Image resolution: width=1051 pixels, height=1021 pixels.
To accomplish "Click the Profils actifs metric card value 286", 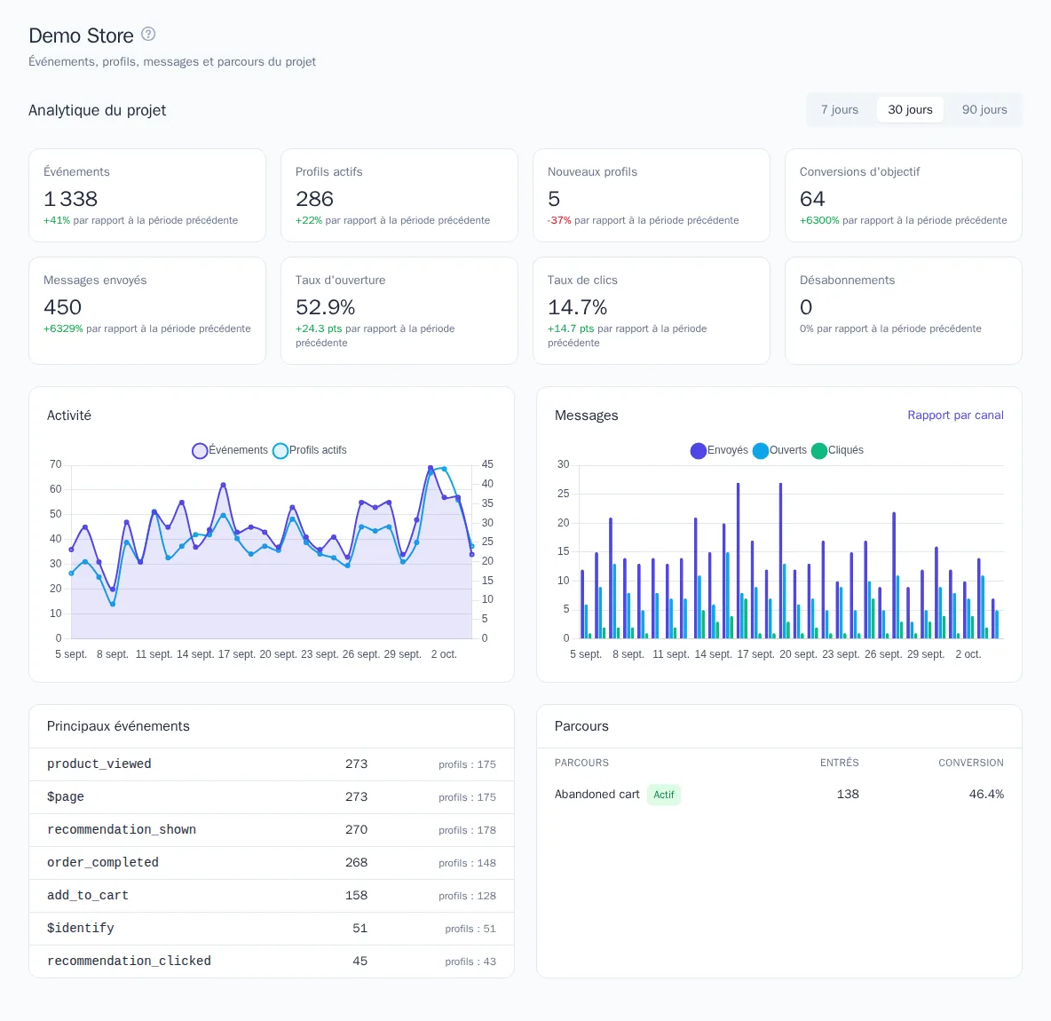I will (x=314, y=199).
